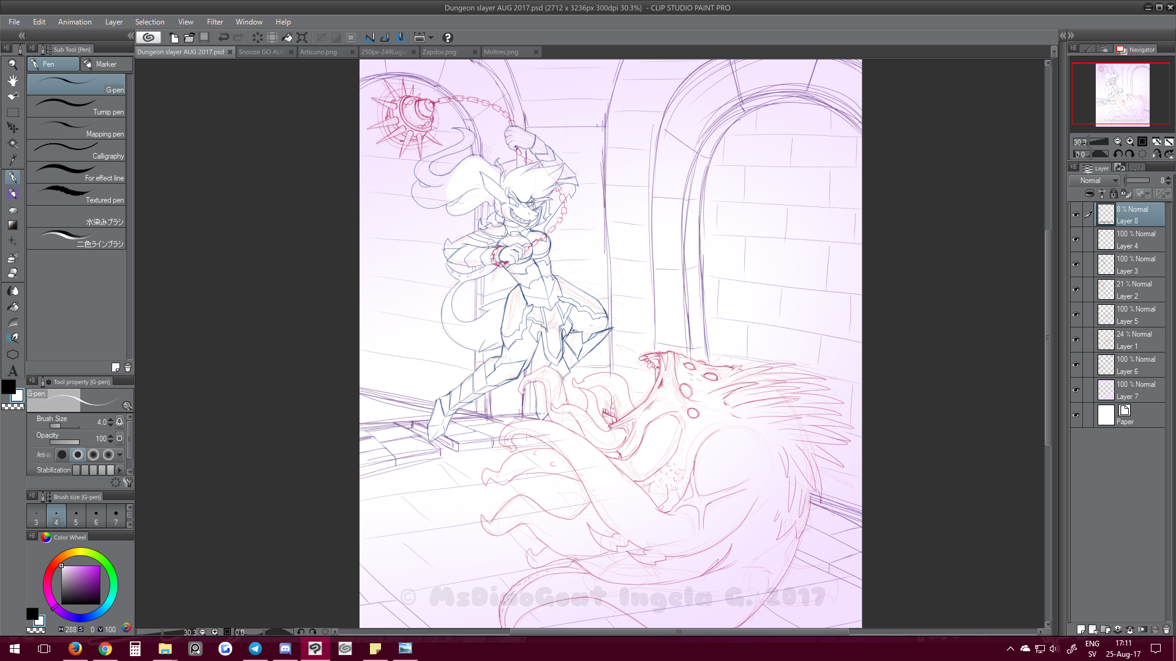Hide the Paper layer
This screenshot has height=661, width=1176.
click(1076, 415)
